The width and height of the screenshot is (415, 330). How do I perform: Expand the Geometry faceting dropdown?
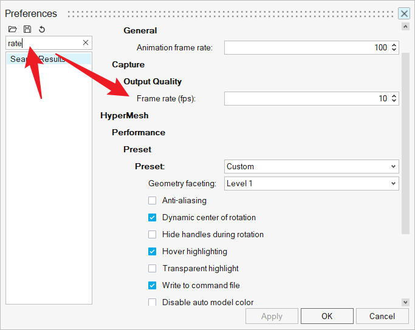pyautogui.click(x=311, y=184)
